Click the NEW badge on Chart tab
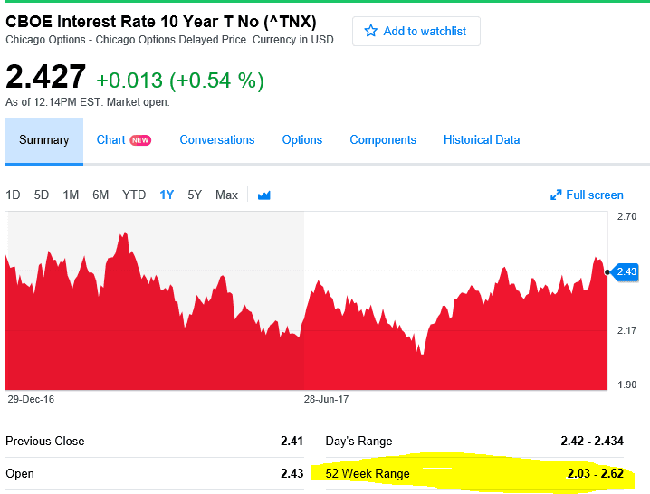This screenshot has height=494, width=650. (x=140, y=140)
